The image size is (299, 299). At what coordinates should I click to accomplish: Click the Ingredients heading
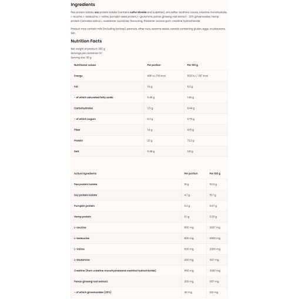tap(83, 5)
